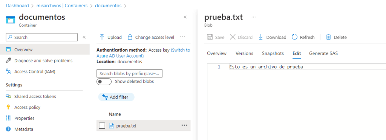Click the Add filter funnel icon
Viewport: 386px width, 140px height.
pos(105,97)
